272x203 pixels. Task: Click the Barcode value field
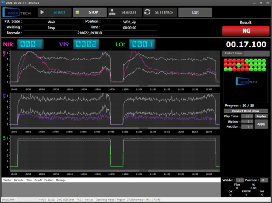pyautogui.click(x=90, y=32)
